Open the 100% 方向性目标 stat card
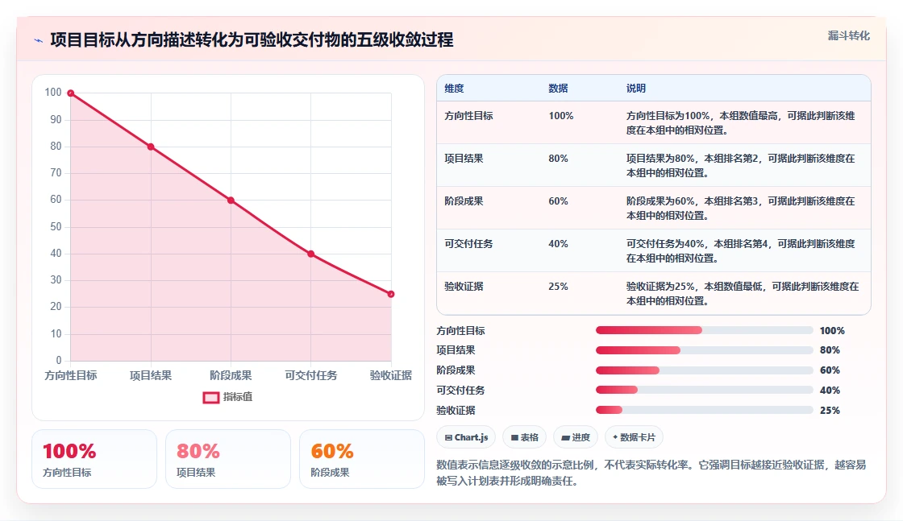903x521 pixels. click(x=94, y=460)
